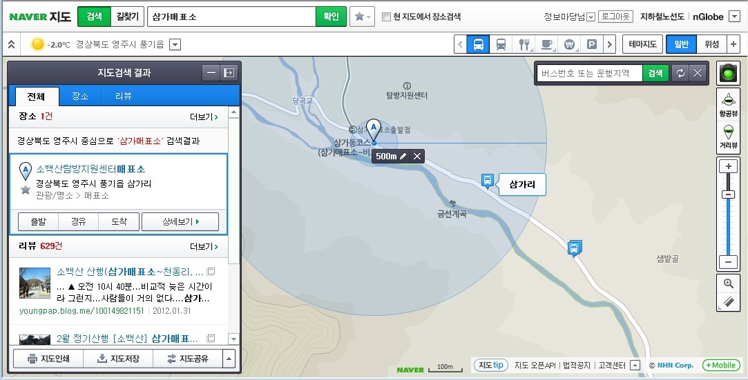Viewport: 748px width, 380px height.
Task: Click the results panel scrollbar
Action: click(x=233, y=190)
